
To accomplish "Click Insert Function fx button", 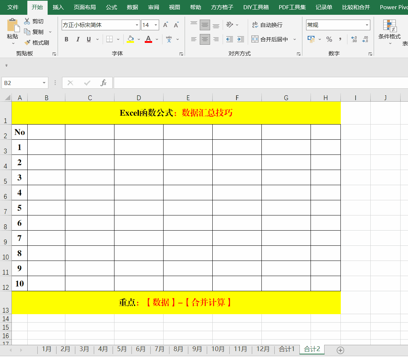I will click(103, 83).
